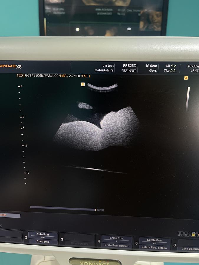199x265 pixels.
Task: Click the Auto Run value 100
Action: (43, 237)
